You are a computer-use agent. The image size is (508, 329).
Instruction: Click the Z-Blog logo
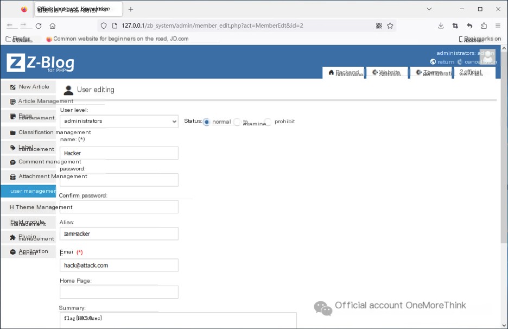click(x=41, y=63)
